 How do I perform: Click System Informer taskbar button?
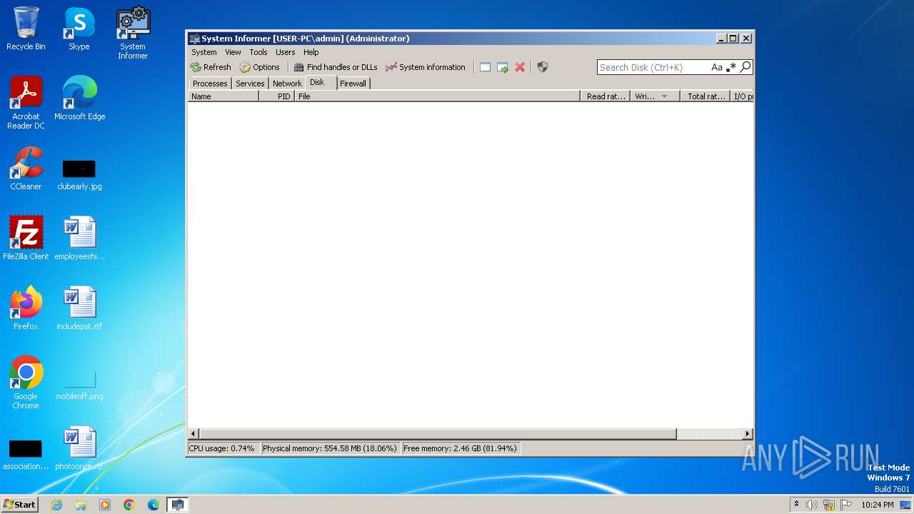(177, 505)
